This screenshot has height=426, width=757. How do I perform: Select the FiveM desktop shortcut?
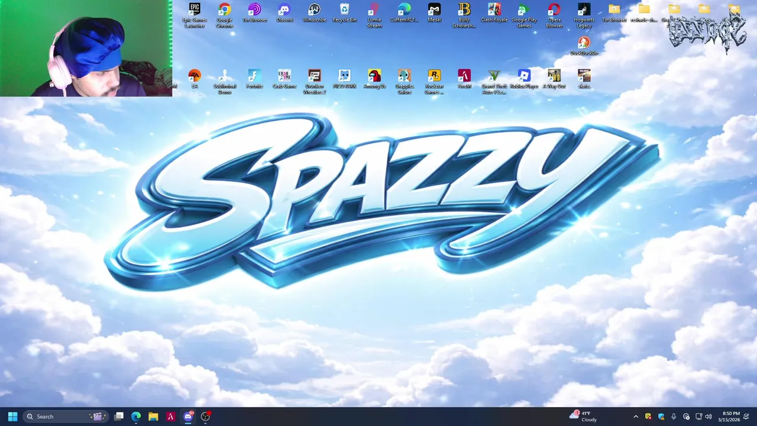[x=464, y=79]
